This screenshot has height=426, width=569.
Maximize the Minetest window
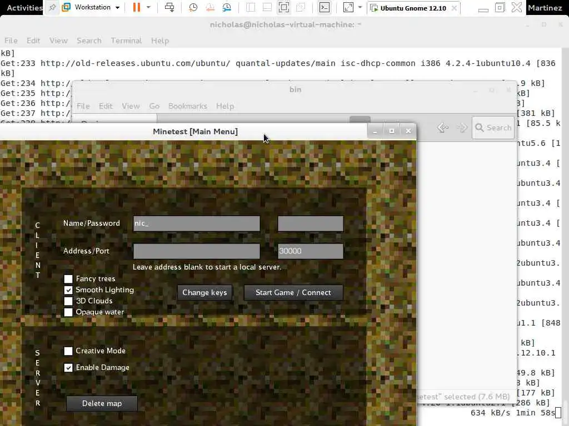[392, 131]
